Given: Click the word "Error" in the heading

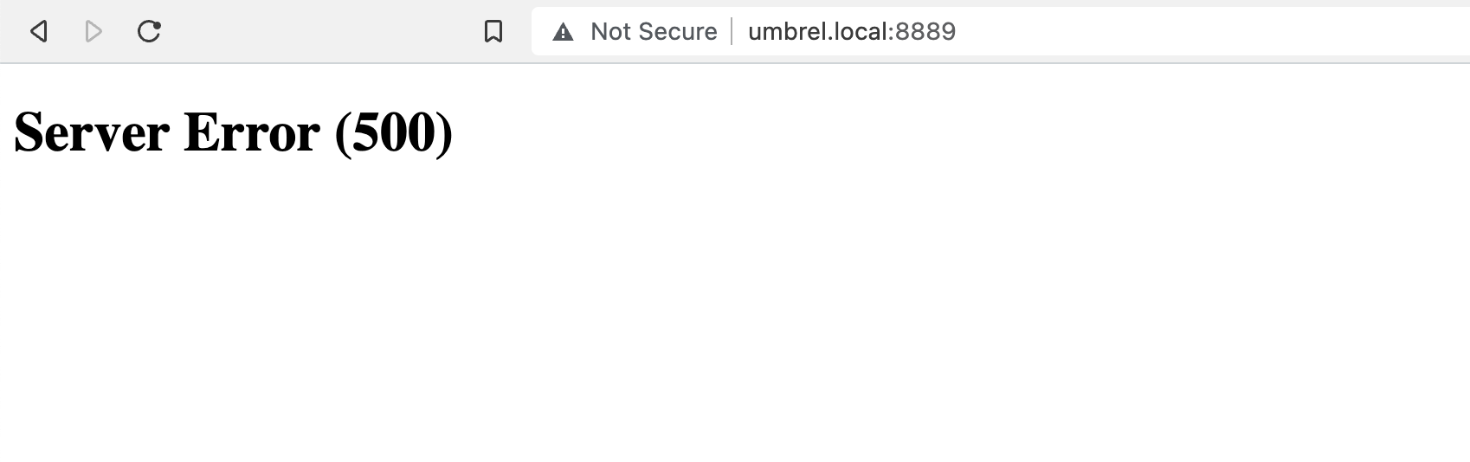Looking at the screenshot, I should pos(252,132).
